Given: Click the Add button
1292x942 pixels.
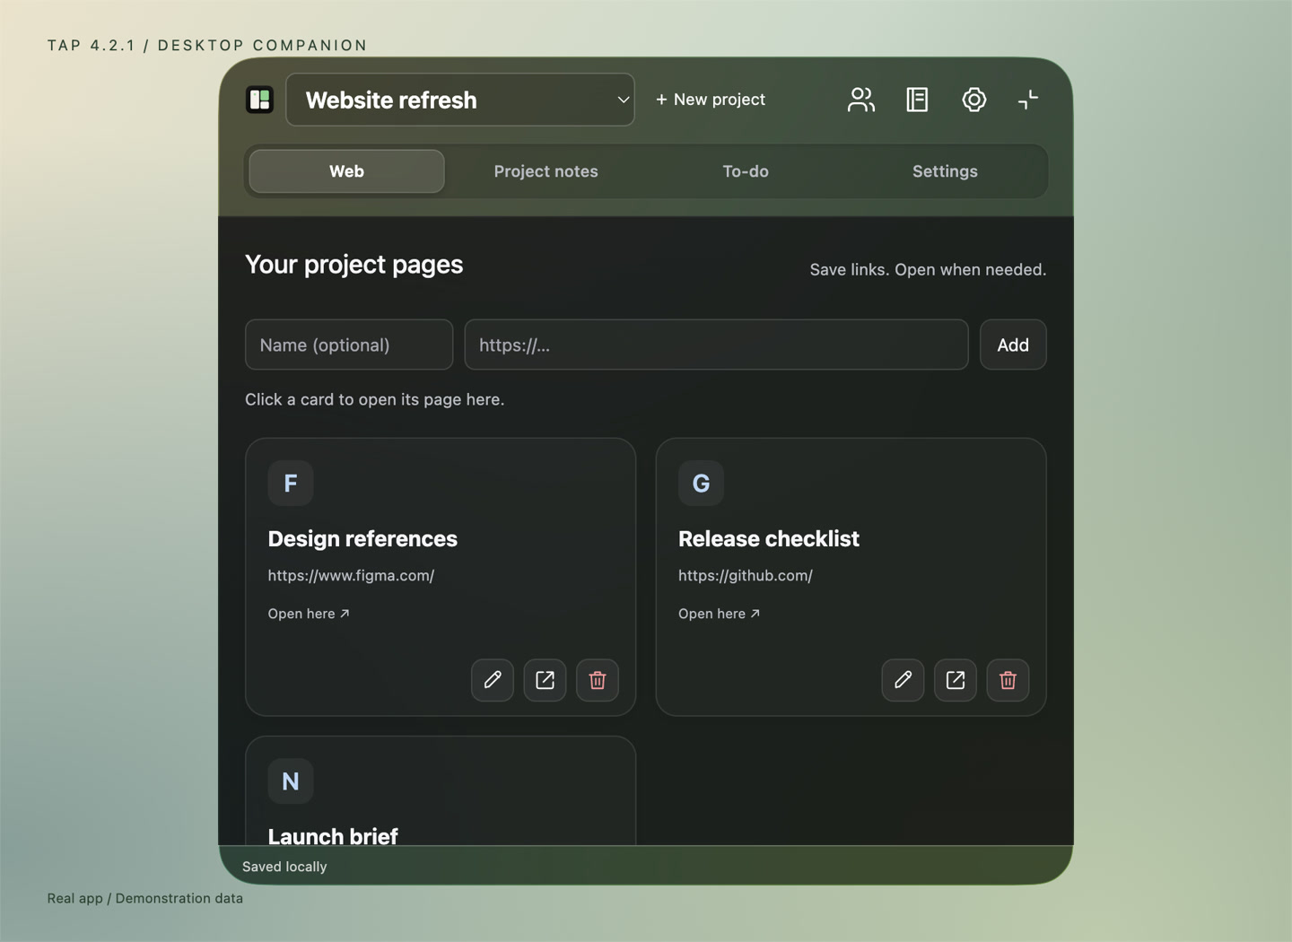Looking at the screenshot, I should click(1013, 345).
